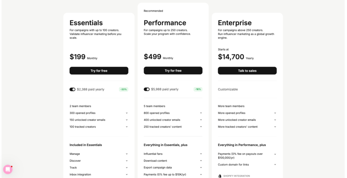This screenshot has height=178, width=347.
Task: Click Try for free under Performance
Action: [173, 71]
